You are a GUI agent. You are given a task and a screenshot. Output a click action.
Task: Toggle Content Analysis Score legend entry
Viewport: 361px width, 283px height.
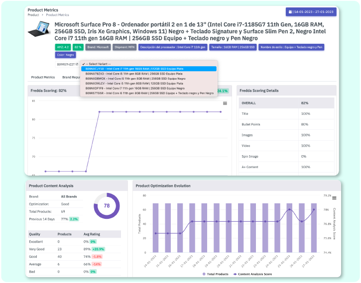(252, 274)
